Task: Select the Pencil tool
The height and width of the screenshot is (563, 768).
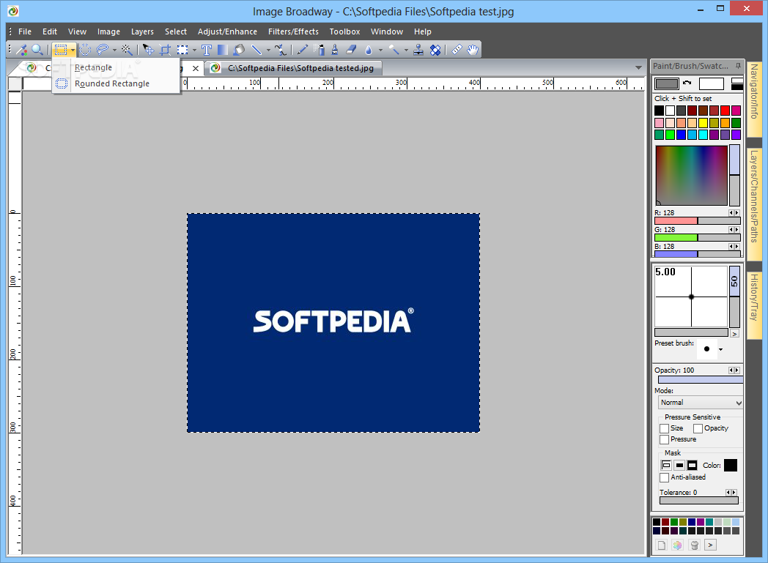Action: 303,49
